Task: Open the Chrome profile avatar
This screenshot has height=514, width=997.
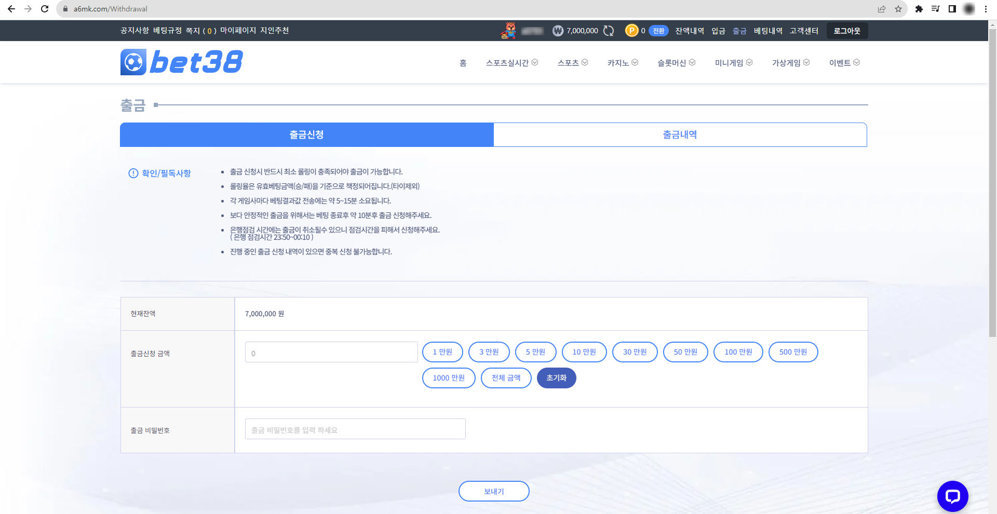Action: 969,9
